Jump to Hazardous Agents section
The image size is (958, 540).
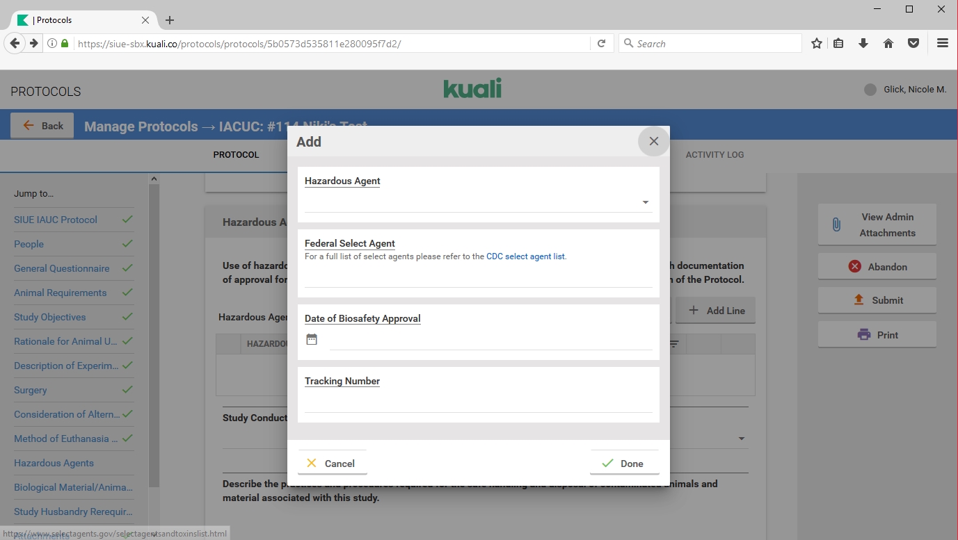coord(54,463)
